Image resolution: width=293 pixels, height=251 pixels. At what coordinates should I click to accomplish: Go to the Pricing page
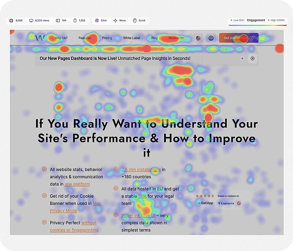coord(107,38)
